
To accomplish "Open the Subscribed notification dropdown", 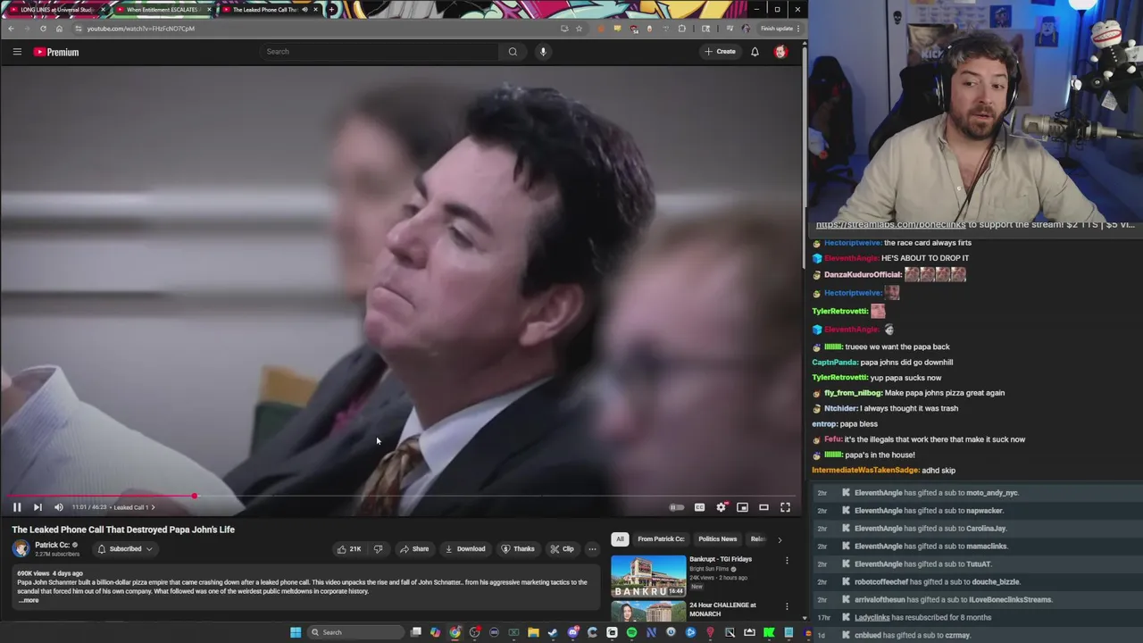I will (124, 549).
